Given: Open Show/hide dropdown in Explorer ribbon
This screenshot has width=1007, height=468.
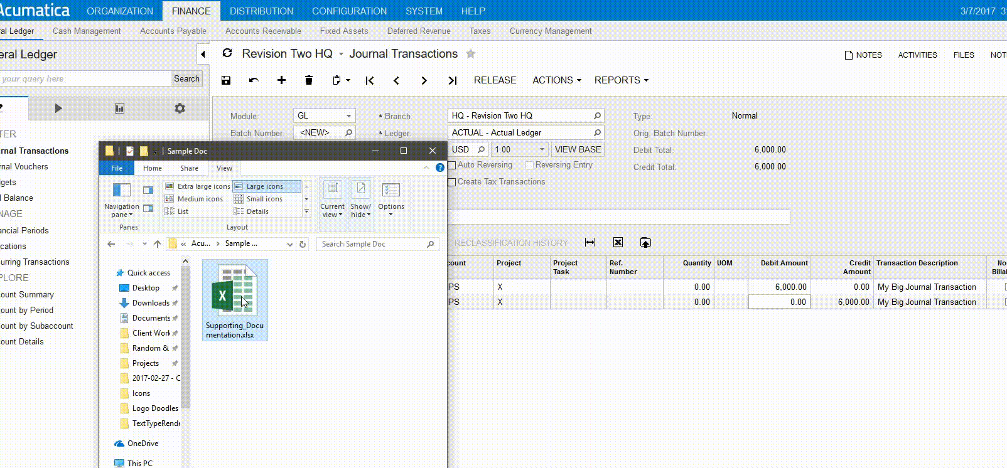Looking at the screenshot, I should pyautogui.click(x=360, y=199).
